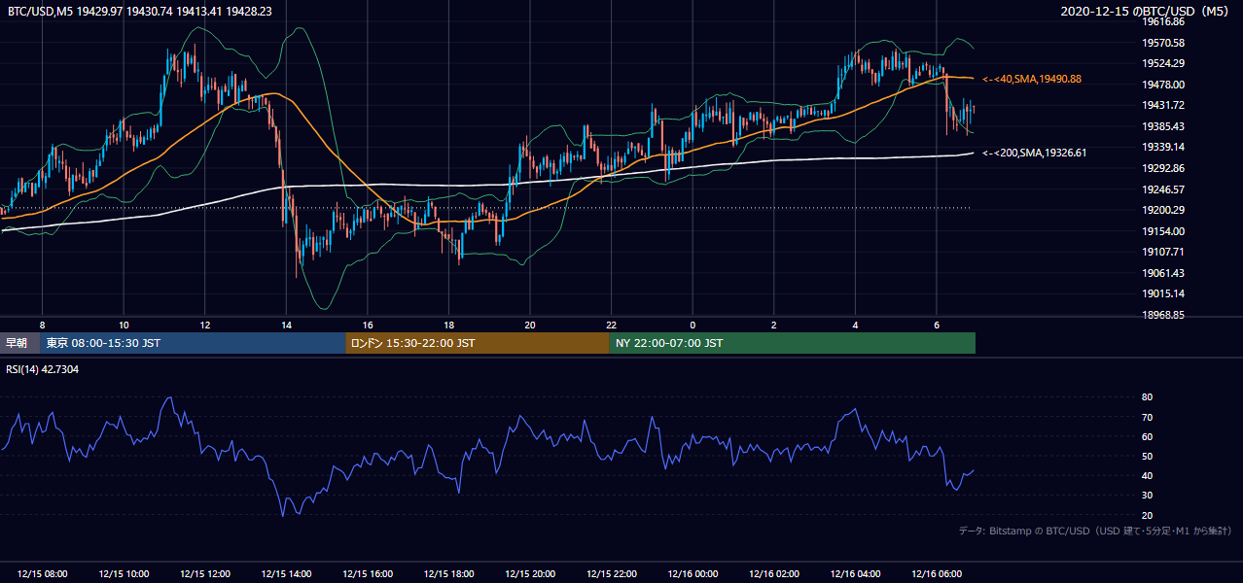Screen dimensions: 1243x583
Task: Click price axis value 19570.58
Action: (x=1163, y=43)
